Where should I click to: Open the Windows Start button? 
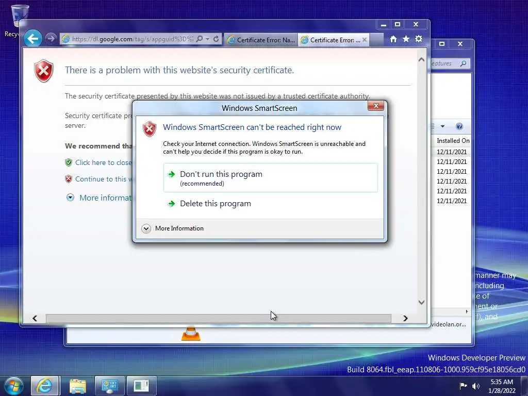[13, 386]
